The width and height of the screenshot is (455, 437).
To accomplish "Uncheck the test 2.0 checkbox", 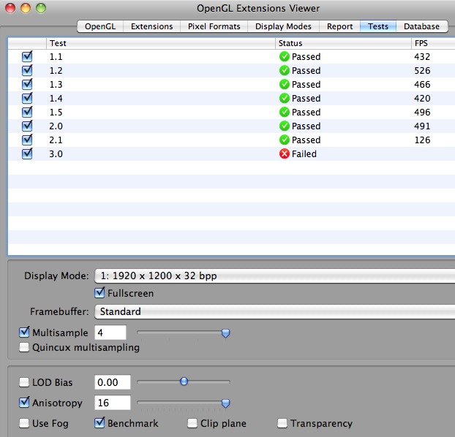I will (27, 126).
